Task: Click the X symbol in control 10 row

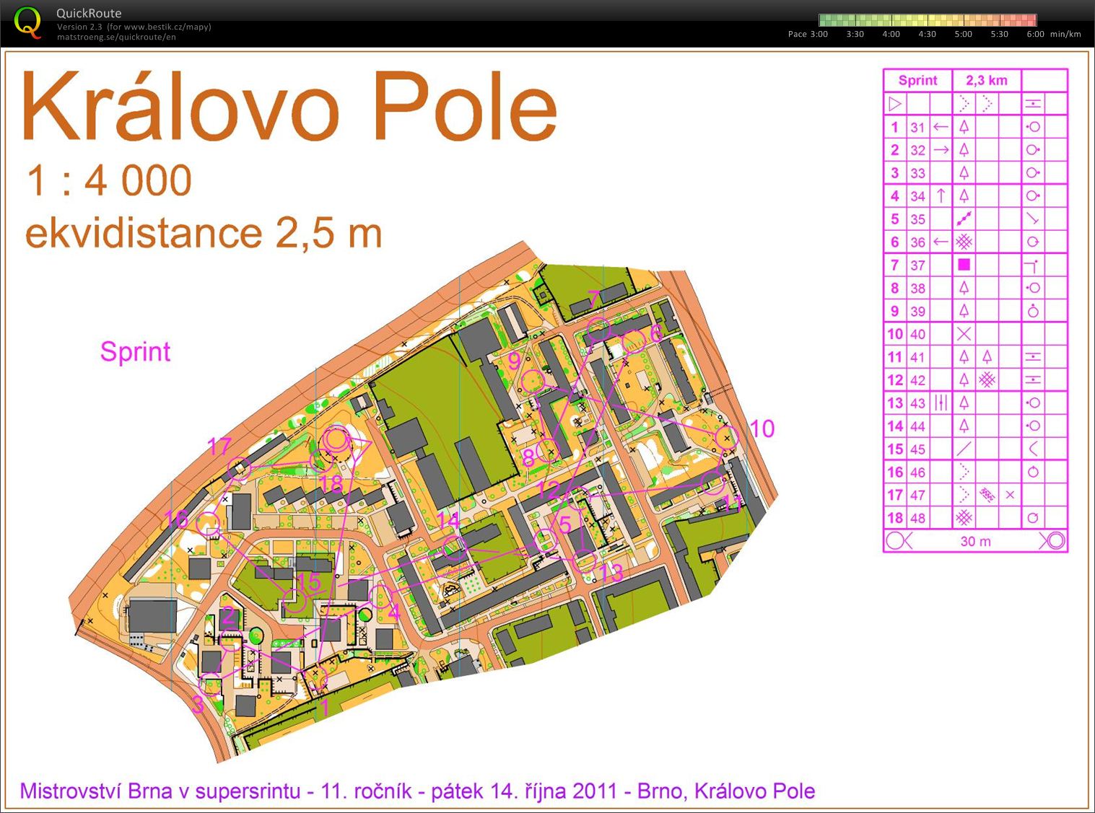Action: [x=964, y=334]
